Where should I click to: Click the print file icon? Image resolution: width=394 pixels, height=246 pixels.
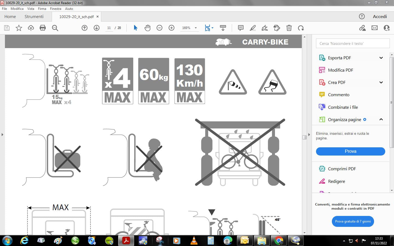click(43, 28)
